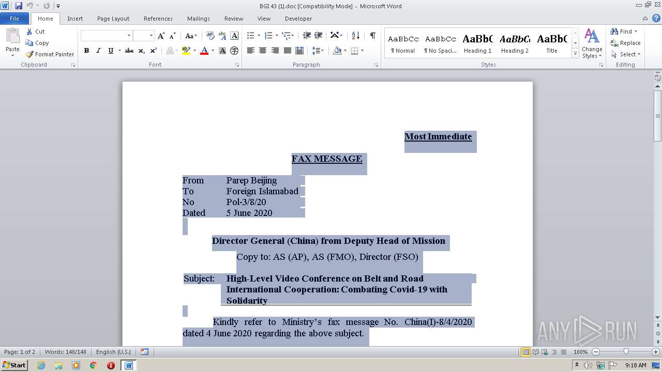Toggle Italic formatting
Screen dimensions: 662x372
[98, 51]
